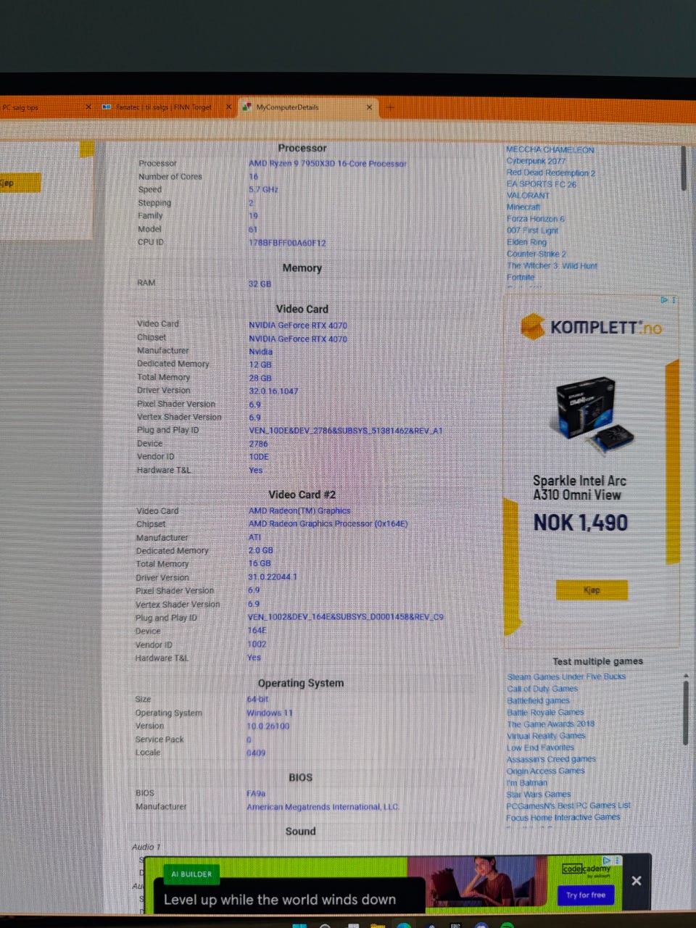Open the Red Dead Redemption 2 link
696x928 pixels.
click(550, 173)
